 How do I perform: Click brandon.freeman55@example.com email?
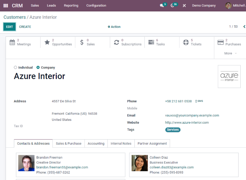(62, 167)
